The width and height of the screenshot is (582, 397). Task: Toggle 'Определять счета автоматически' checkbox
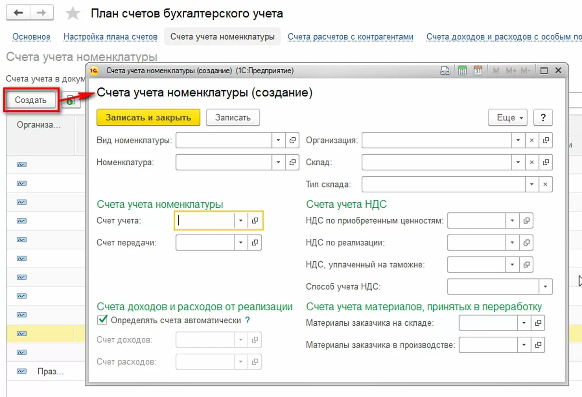pyautogui.click(x=102, y=320)
